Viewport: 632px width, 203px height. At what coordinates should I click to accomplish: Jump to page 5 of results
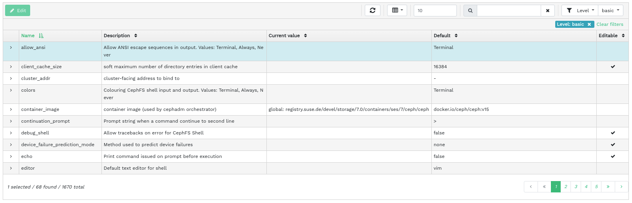coord(596,187)
